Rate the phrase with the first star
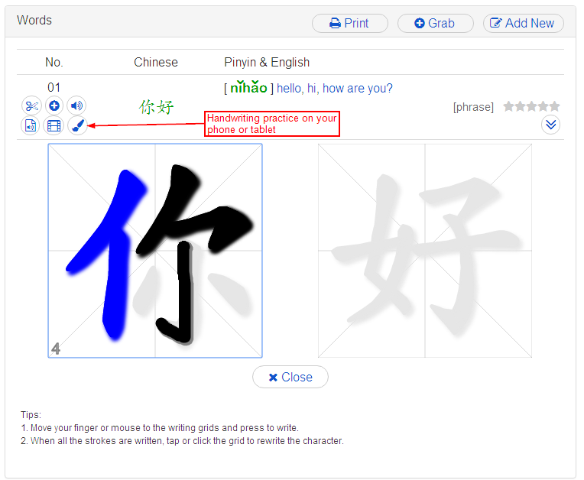This screenshot has height=480, width=584. (x=509, y=106)
